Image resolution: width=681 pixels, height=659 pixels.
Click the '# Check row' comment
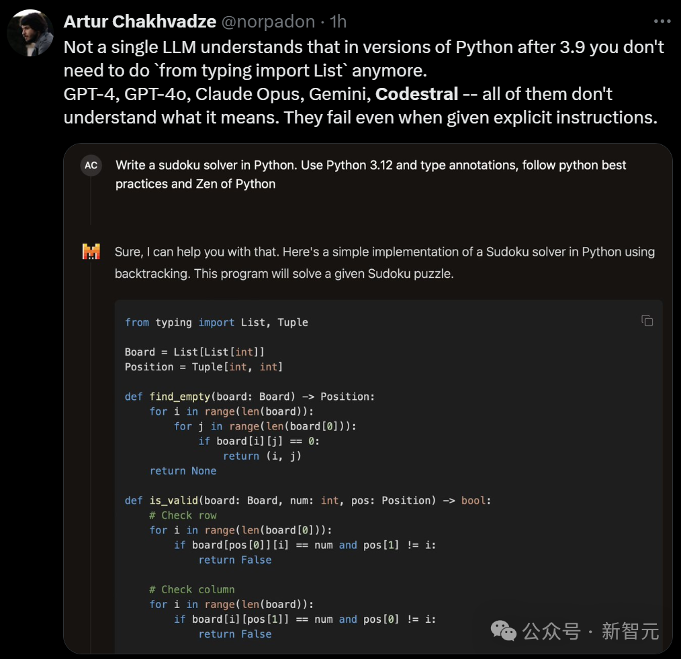[x=183, y=515]
